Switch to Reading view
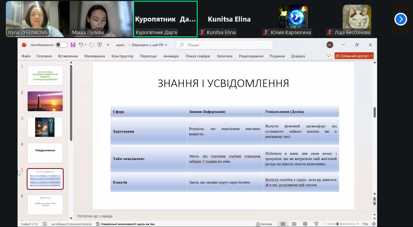This screenshot has width=413, height=227. 305,224
